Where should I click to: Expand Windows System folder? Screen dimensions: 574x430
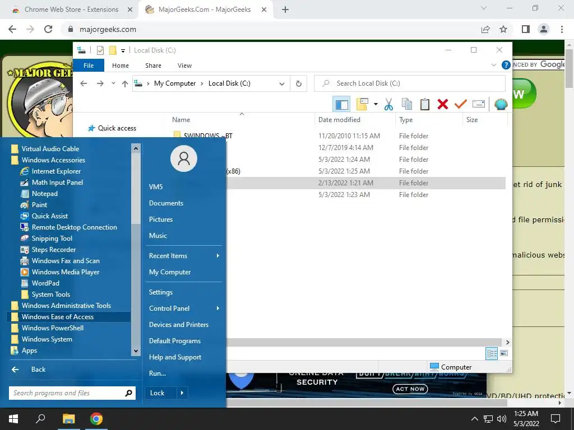[47, 339]
